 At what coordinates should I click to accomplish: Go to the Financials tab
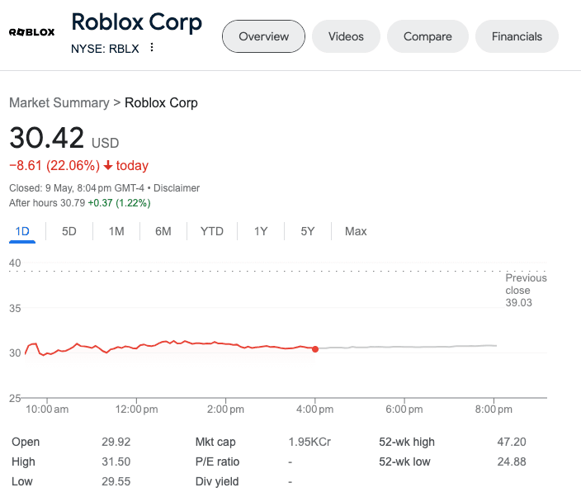click(517, 36)
